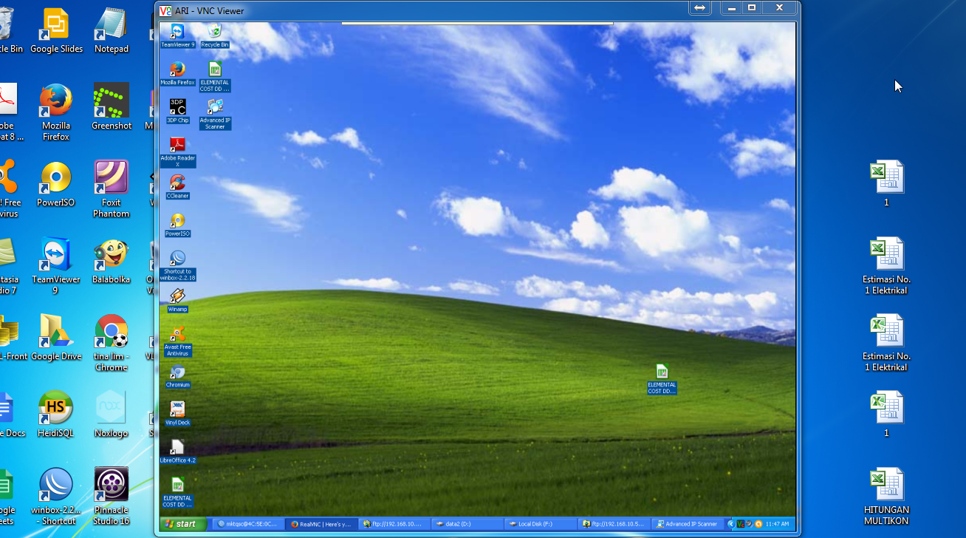
Task: Open Notepad from the host desktop
Action: pos(112,30)
